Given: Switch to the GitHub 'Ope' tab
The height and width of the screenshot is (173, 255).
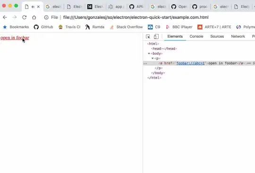Looking at the screenshot, I should point(179,7).
